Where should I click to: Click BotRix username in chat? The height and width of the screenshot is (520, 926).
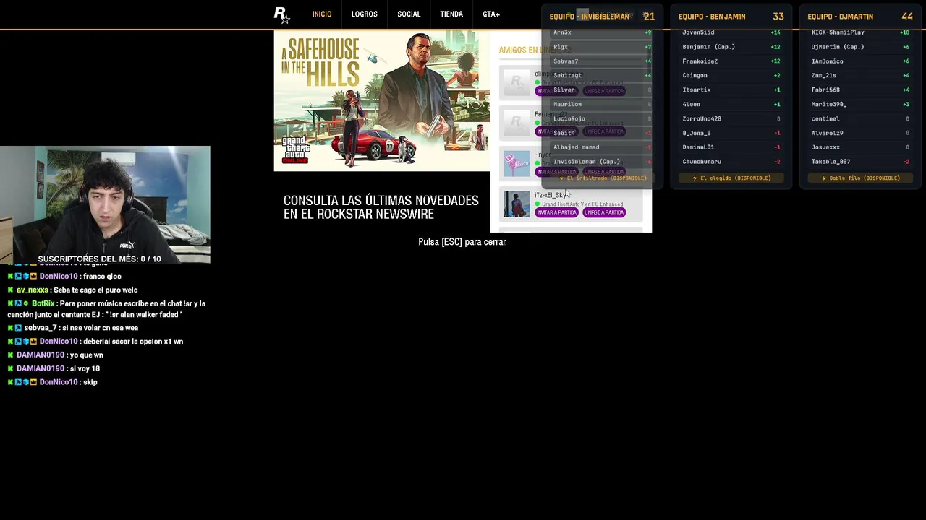coord(43,304)
